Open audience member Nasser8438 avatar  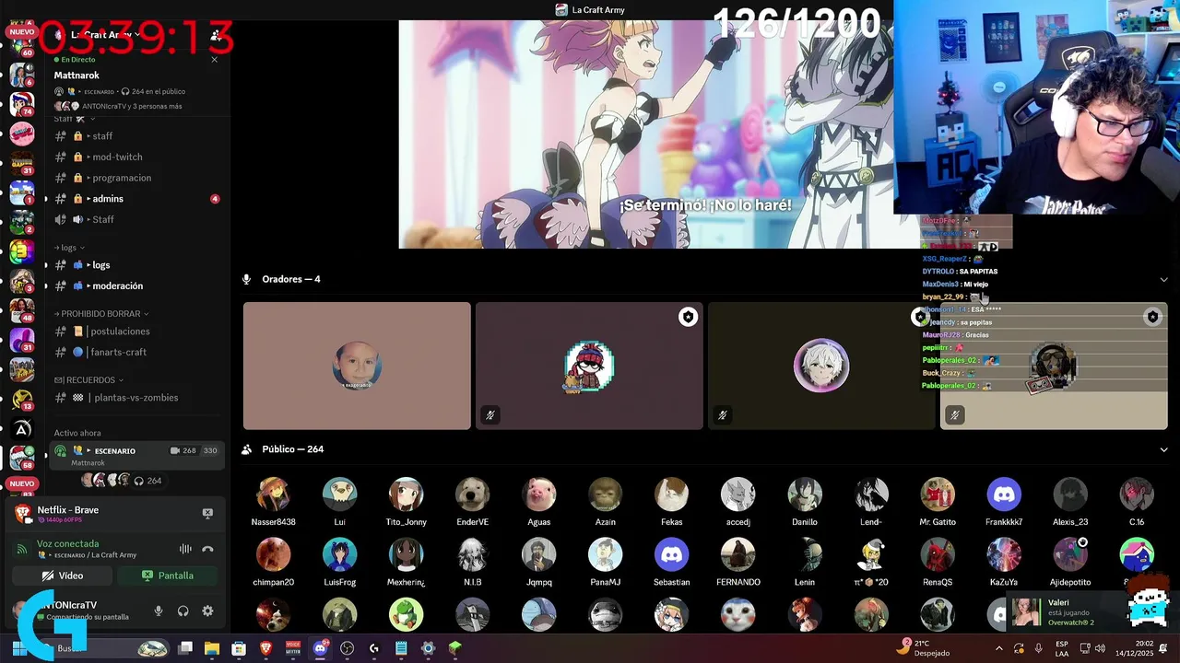273,494
